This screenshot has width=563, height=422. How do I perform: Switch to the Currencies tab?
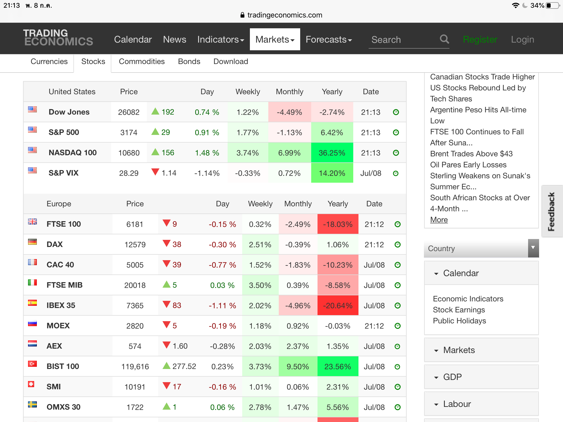pyautogui.click(x=49, y=62)
